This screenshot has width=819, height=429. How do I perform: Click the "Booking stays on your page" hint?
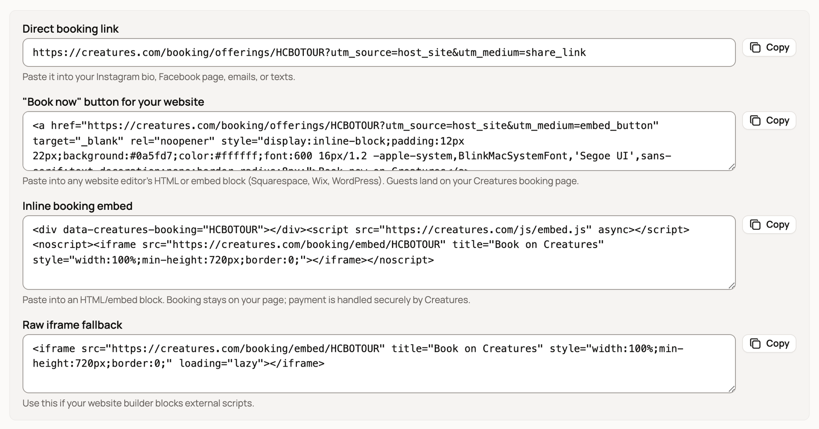point(247,300)
